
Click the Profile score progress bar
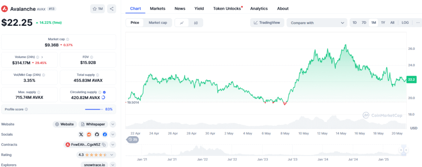[x=94, y=109]
